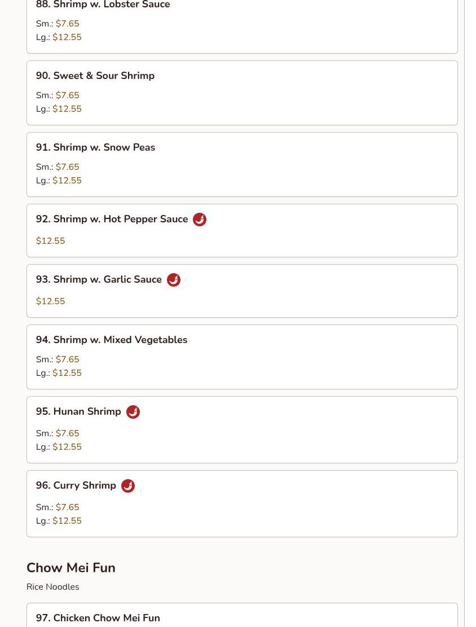This screenshot has height=627, width=476.
Task: Select 91. Shrimp w. Snow Peas
Action: (x=95, y=147)
